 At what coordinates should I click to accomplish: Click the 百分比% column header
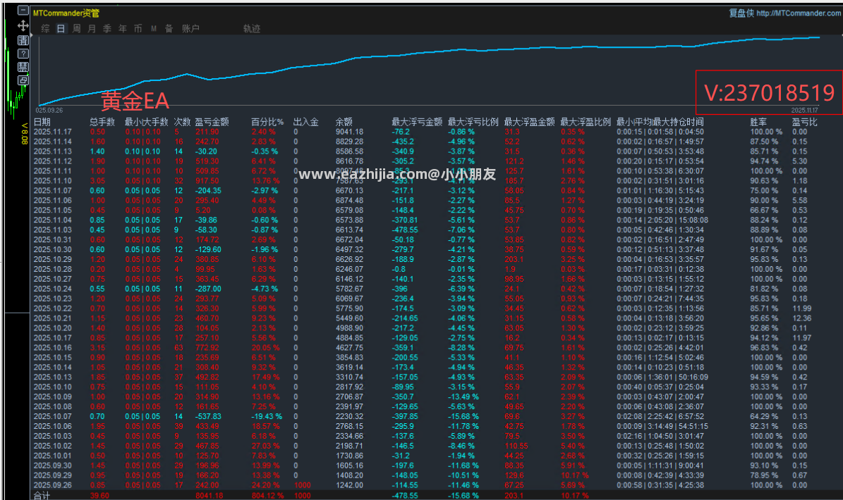[267, 122]
